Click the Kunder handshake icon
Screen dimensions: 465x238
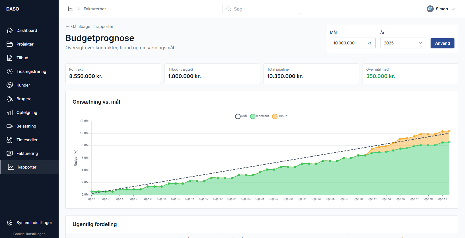10,85
